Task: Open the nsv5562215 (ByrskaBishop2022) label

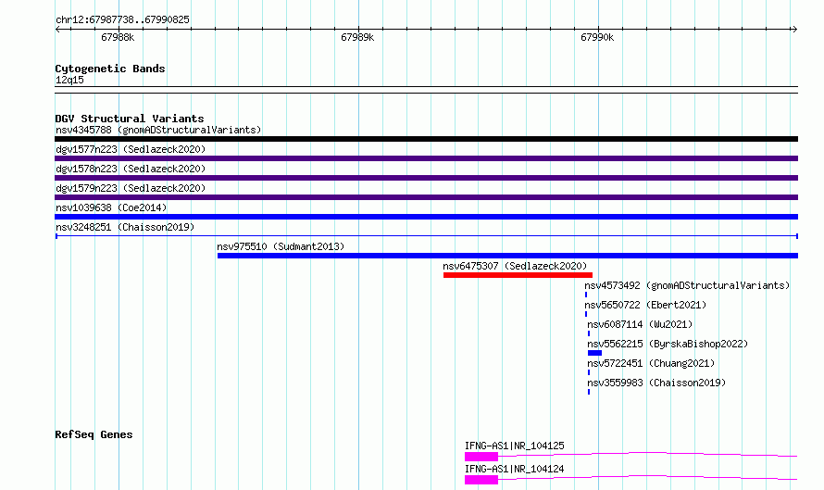Action: (668, 344)
